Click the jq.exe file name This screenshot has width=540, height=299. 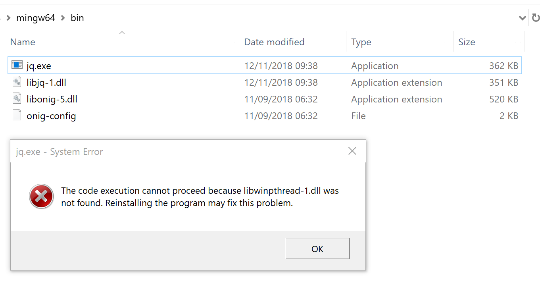pyautogui.click(x=38, y=66)
